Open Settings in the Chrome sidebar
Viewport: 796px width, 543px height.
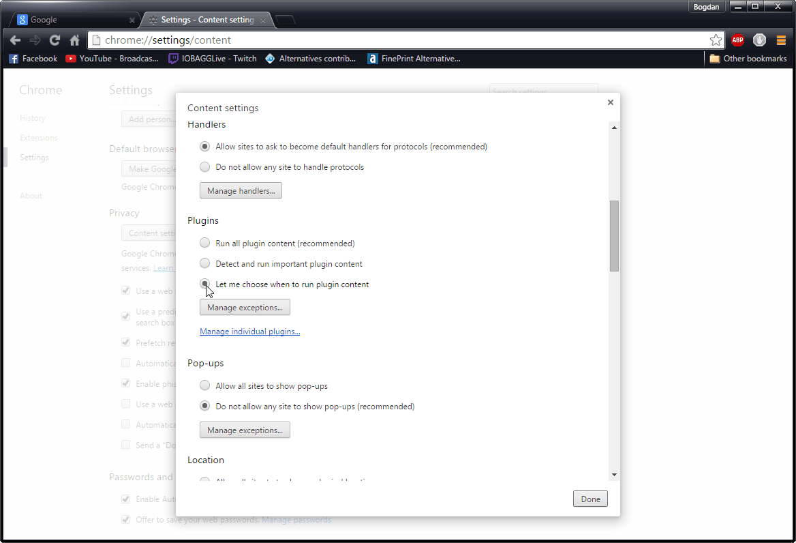pos(35,158)
